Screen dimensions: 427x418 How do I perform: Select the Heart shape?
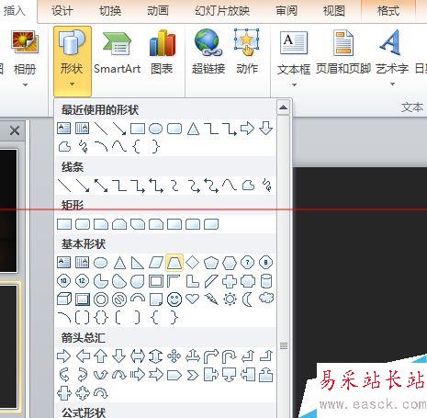click(193, 299)
